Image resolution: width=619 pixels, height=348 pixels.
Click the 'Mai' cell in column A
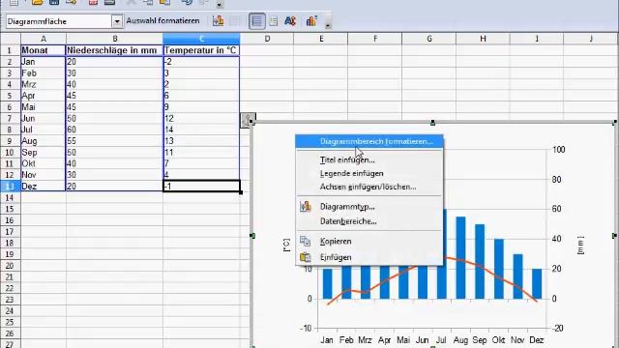43,107
